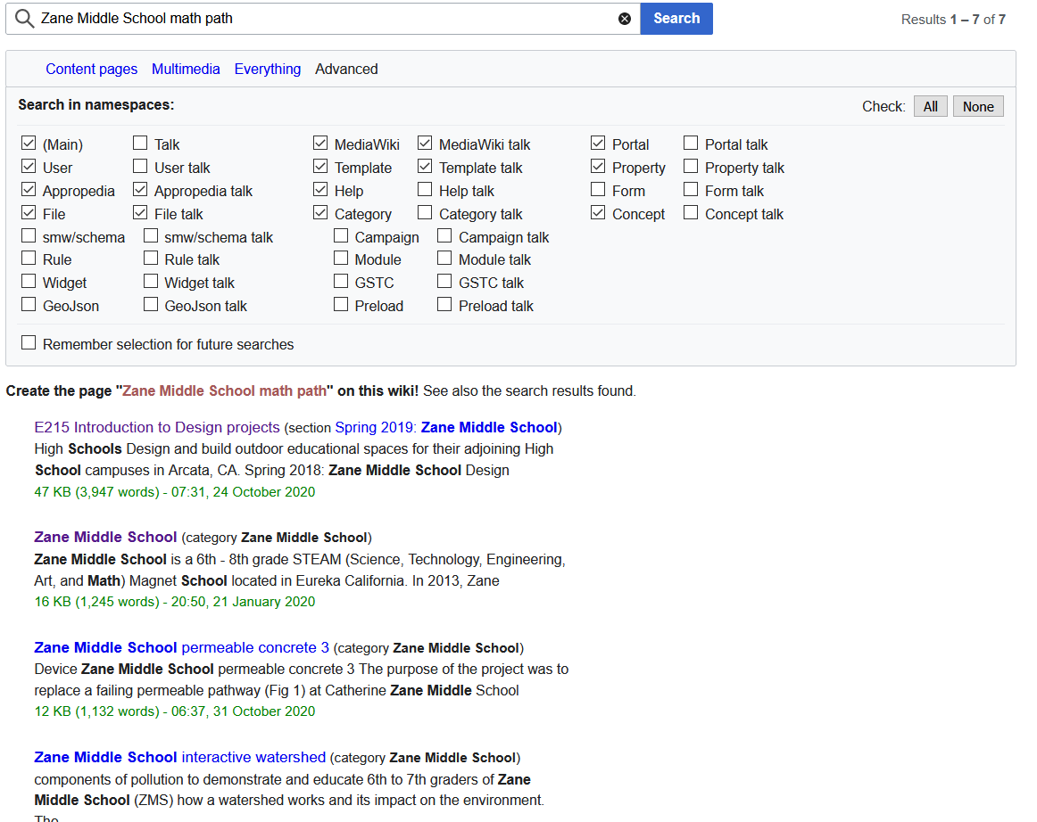Click the None namespaces button
Viewport: 1037px width, 822px height.
click(978, 106)
